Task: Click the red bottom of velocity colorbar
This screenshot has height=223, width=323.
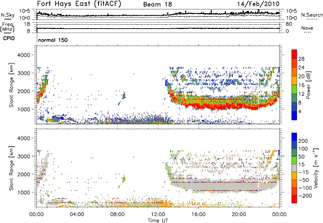Action: point(294,199)
